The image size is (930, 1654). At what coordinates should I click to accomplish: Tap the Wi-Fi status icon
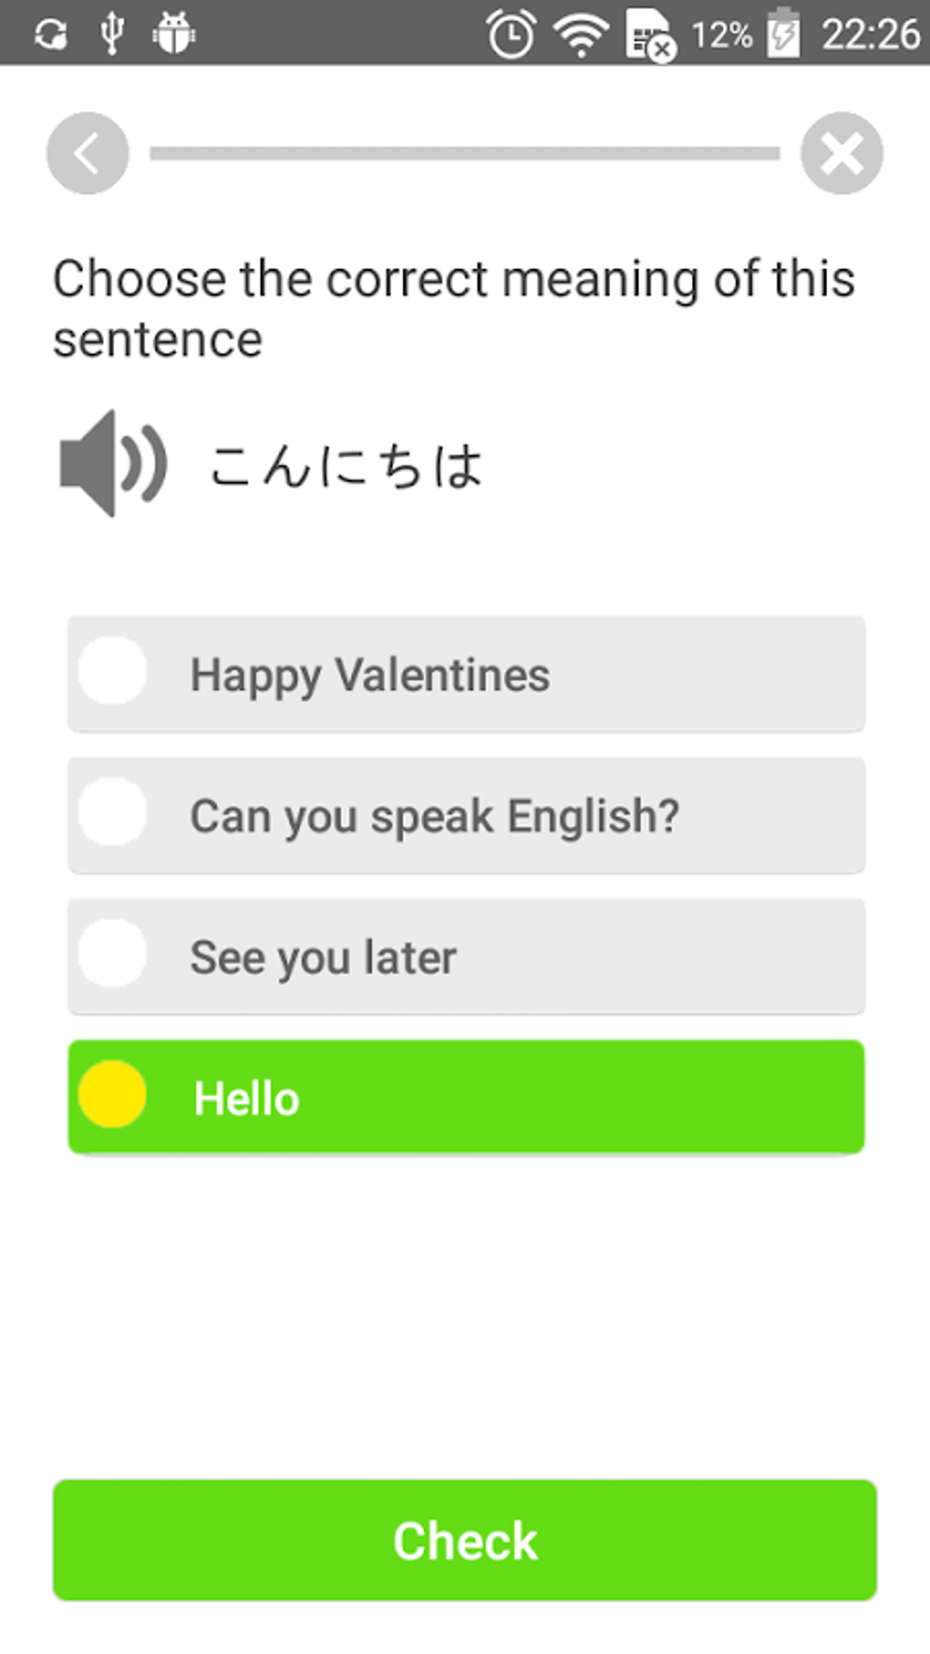[581, 36]
